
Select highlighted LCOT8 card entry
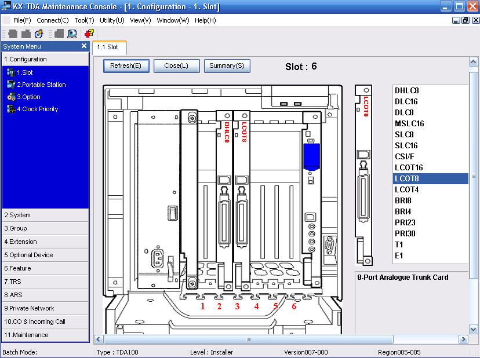[430, 178]
